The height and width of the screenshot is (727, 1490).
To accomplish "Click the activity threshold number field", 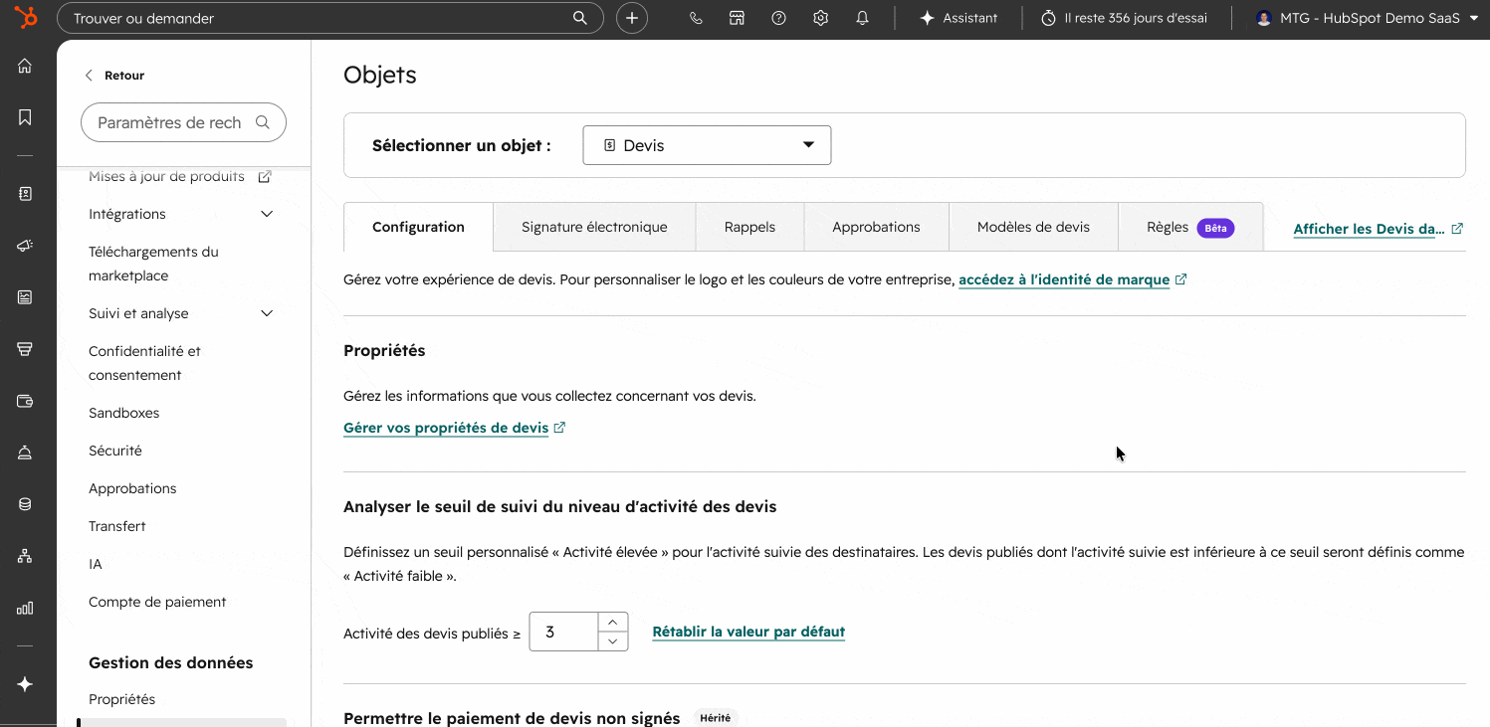I will coord(564,632).
